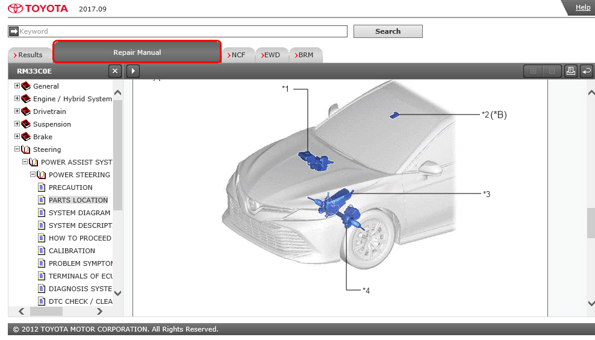Collapse the POWER STEERING node

click(33, 174)
